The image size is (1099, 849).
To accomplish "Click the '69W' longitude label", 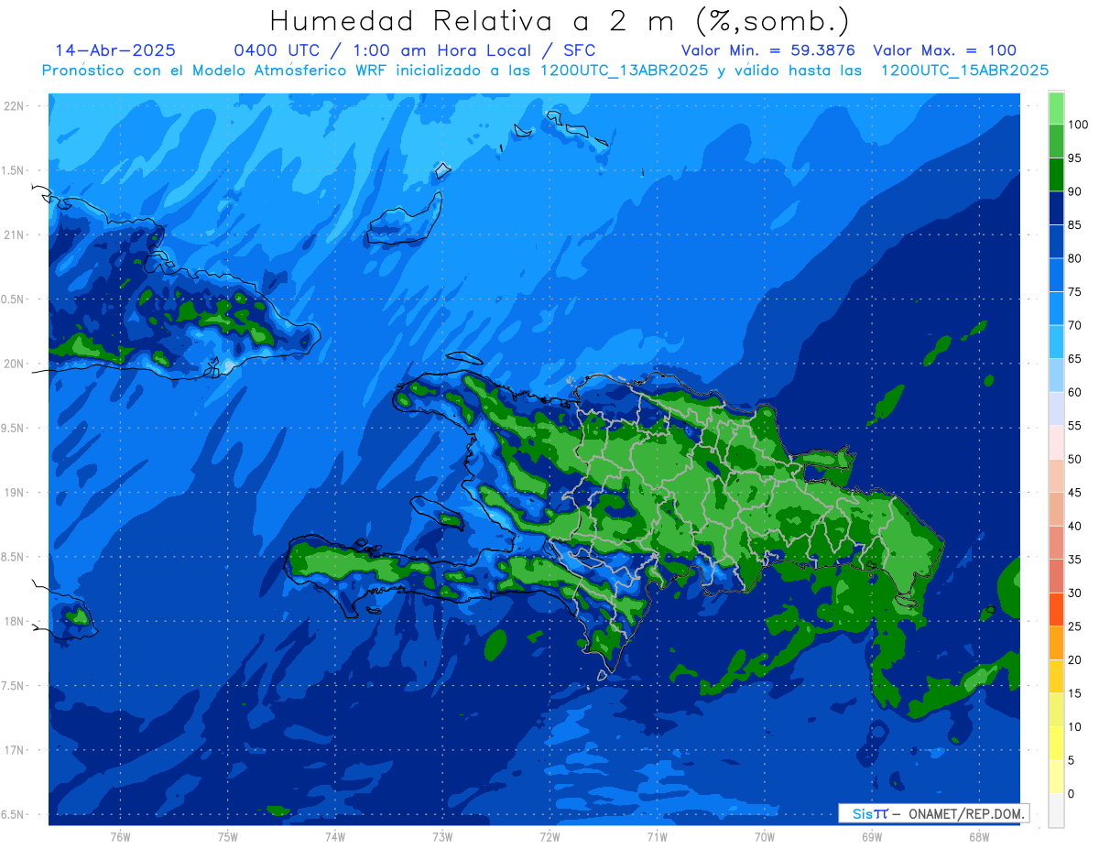I will (x=872, y=837).
